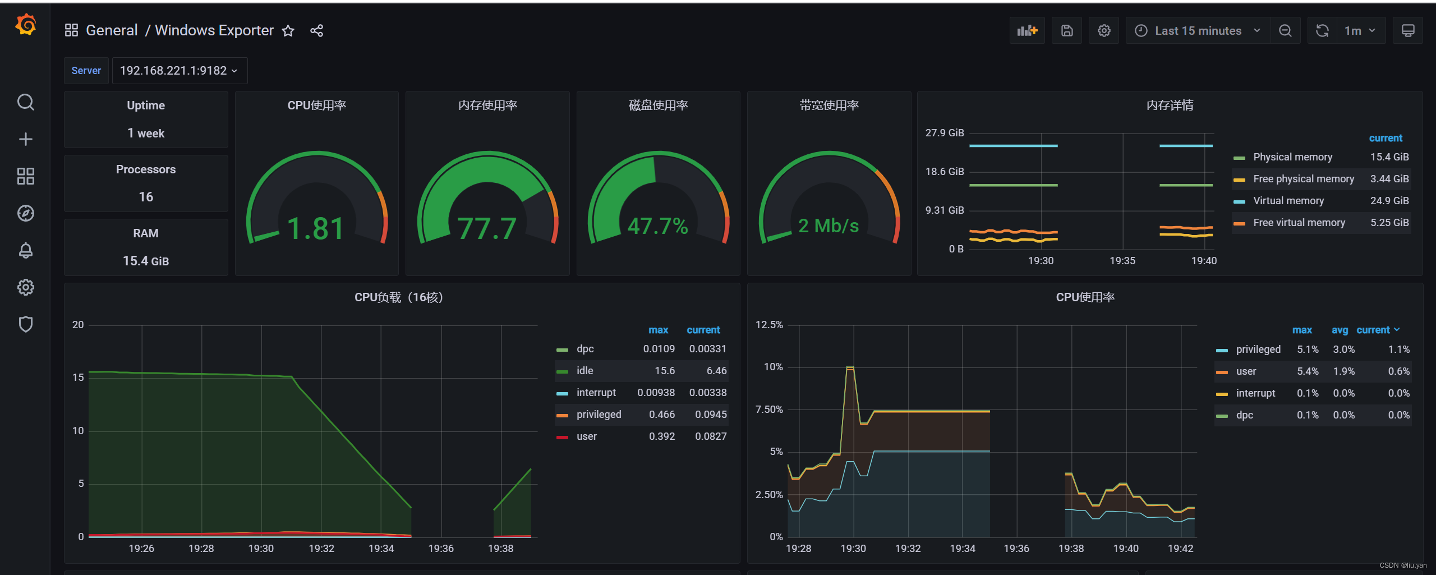Click the dashboard grid icon beside General
The width and height of the screenshot is (1436, 575).
(71, 30)
